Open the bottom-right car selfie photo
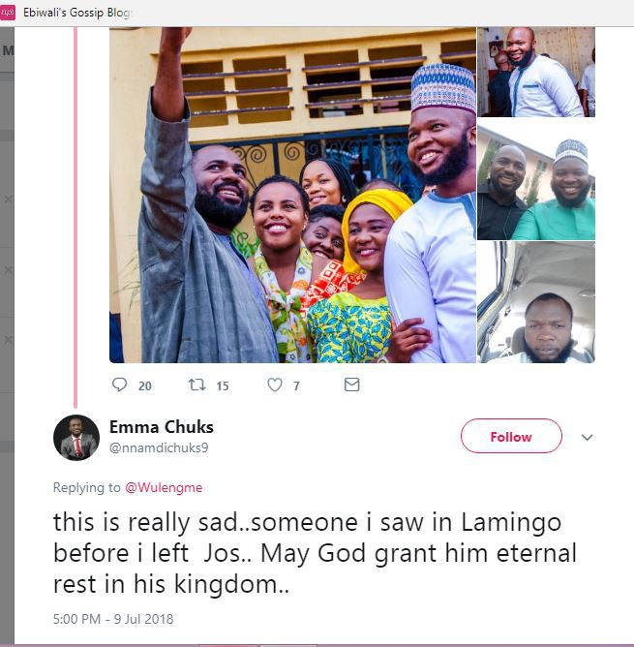This screenshot has height=647, width=634. pos(536,302)
